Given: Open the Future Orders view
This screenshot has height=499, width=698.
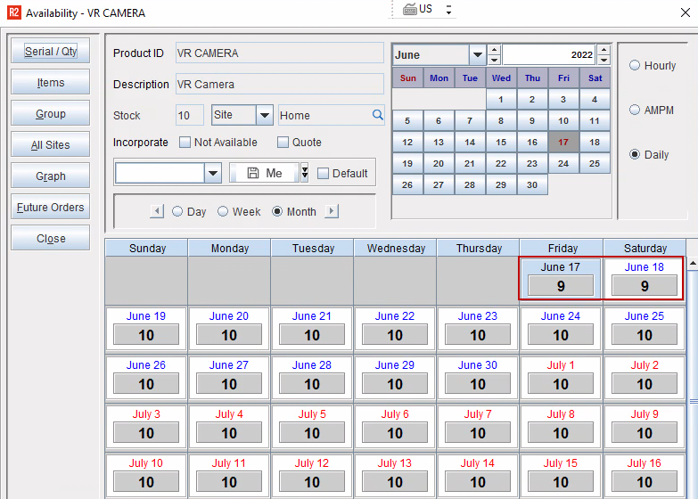Looking at the screenshot, I should [x=51, y=208].
